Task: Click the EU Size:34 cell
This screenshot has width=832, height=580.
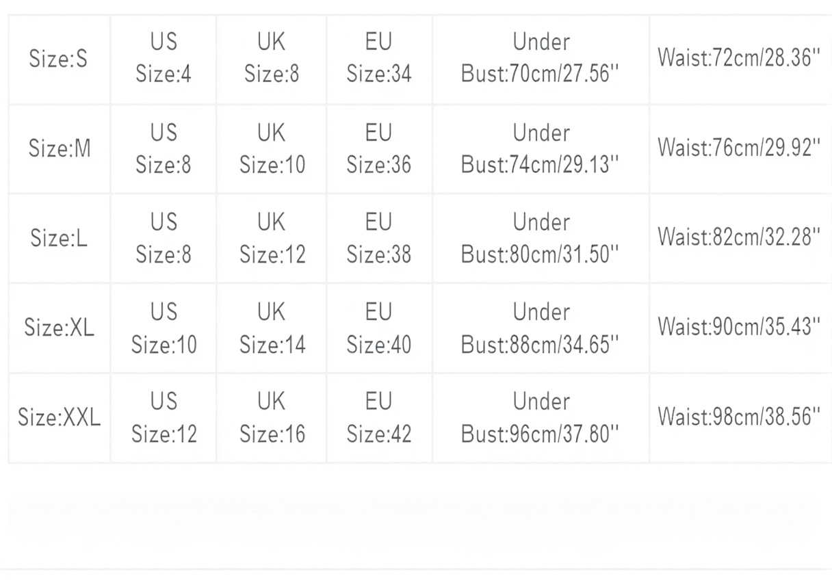Action: [379, 60]
